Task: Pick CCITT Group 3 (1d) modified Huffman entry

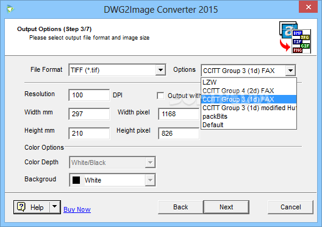Action: pyautogui.click(x=249, y=108)
